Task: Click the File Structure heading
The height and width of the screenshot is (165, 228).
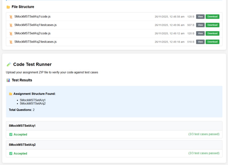Action: click(23, 7)
